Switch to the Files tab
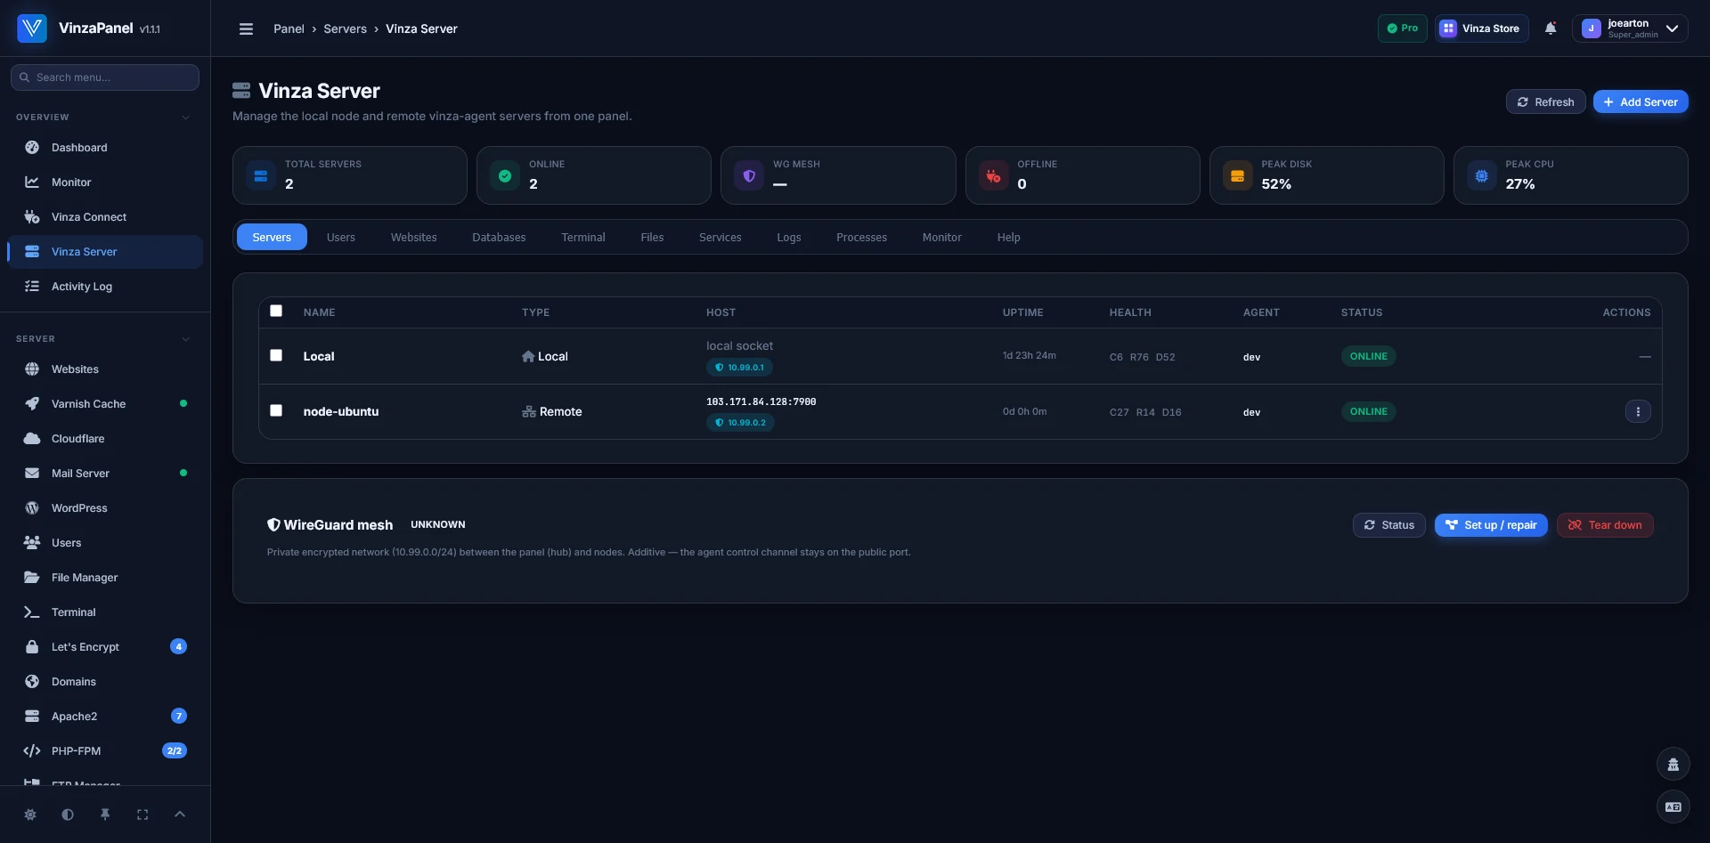The image size is (1710, 843). click(x=652, y=237)
